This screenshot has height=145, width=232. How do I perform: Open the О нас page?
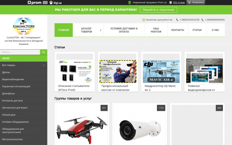(x=215, y=30)
